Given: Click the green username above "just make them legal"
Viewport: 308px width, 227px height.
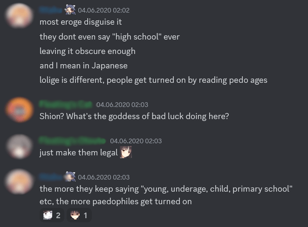Looking at the screenshot, I should pyautogui.click(x=73, y=141).
